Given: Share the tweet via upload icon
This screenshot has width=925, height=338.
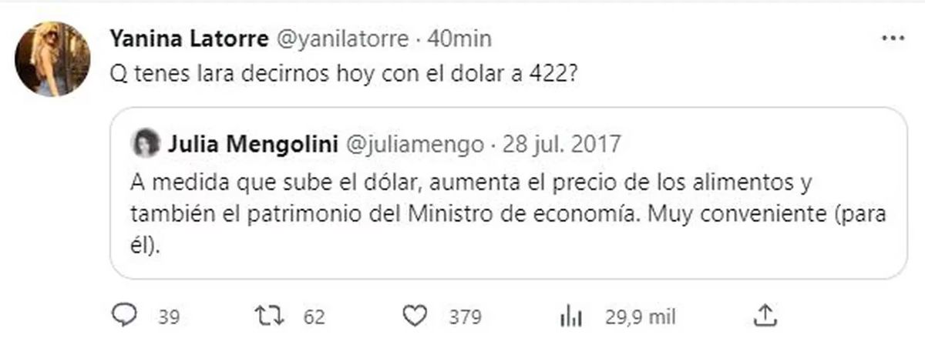Looking at the screenshot, I should 765,314.
